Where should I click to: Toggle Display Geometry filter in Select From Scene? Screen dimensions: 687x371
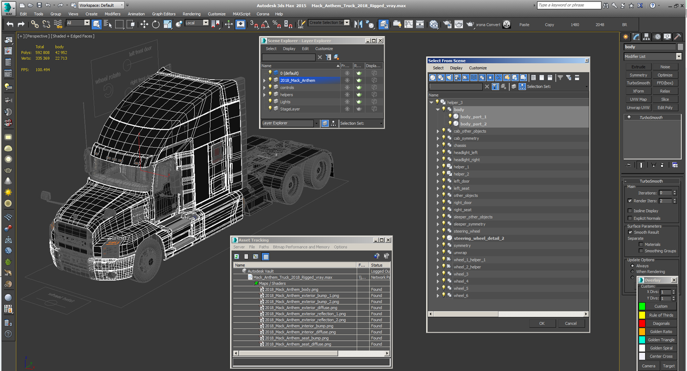tap(433, 77)
